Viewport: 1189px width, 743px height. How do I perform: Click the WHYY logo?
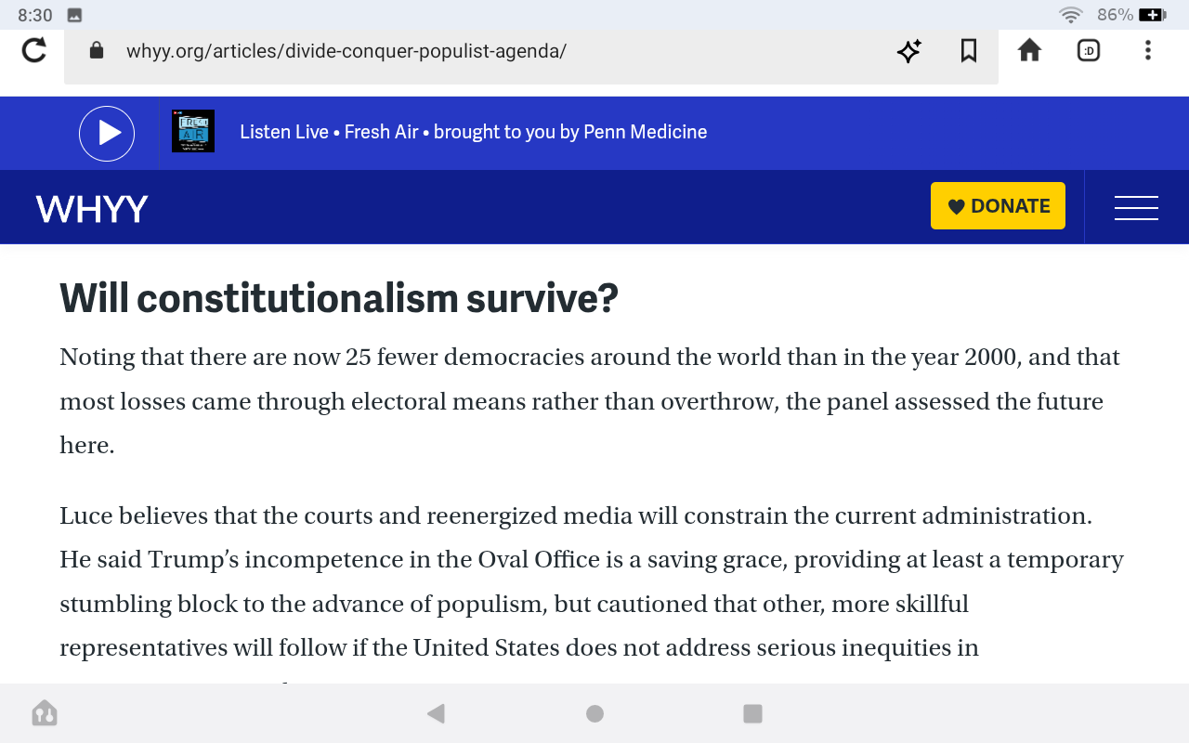point(92,208)
